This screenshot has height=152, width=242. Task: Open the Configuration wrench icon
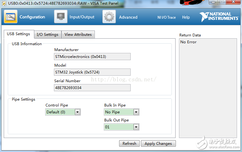11,17
